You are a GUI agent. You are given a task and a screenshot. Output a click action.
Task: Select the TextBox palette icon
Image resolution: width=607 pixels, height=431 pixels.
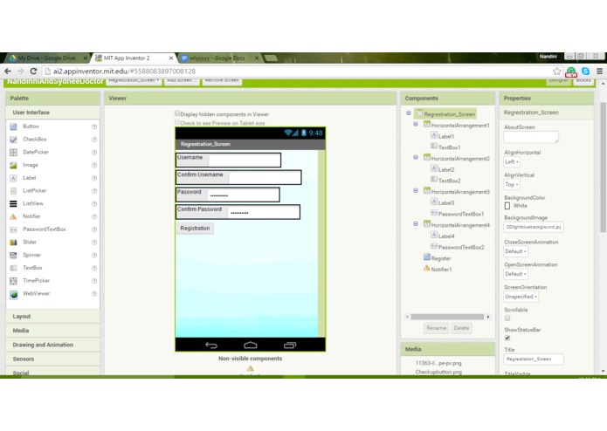coord(13,268)
